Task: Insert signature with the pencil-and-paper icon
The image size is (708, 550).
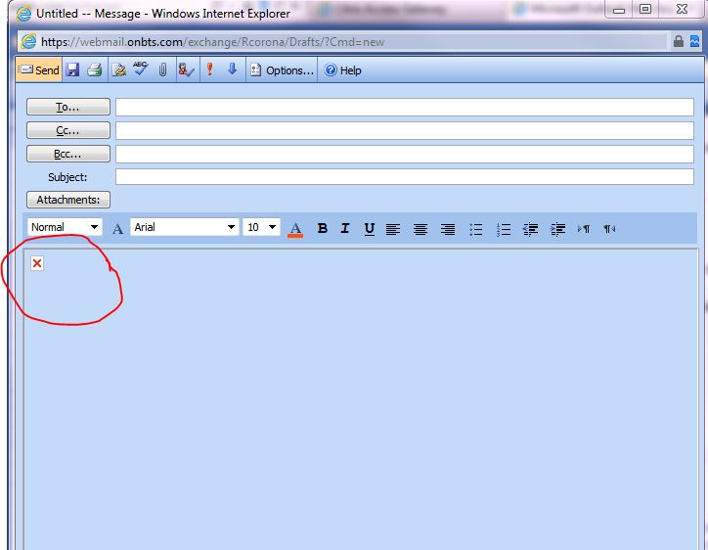Action: point(118,69)
